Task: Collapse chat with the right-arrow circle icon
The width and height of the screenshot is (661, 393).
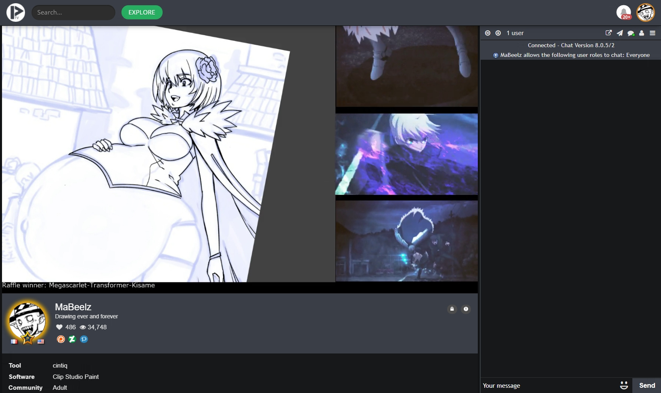Action: pyautogui.click(x=487, y=33)
